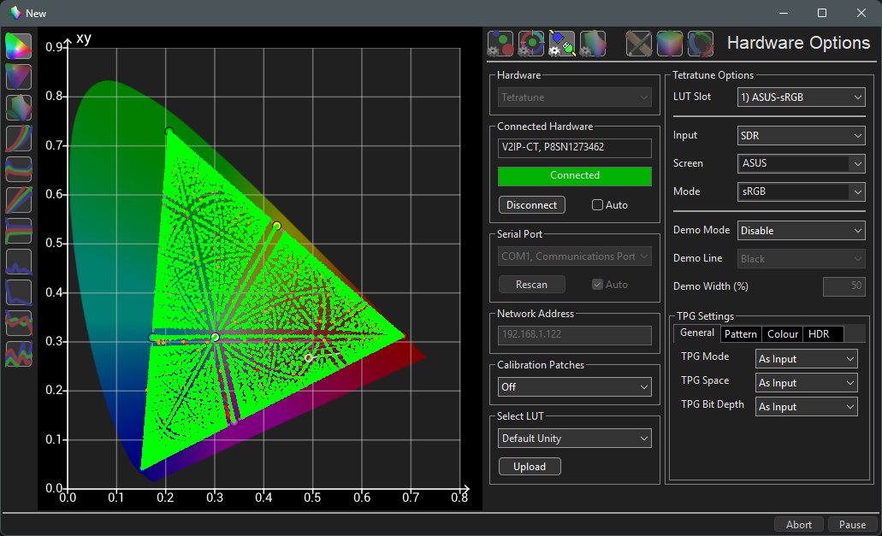Open graph options colour-volume gear icon

[x=593, y=44]
